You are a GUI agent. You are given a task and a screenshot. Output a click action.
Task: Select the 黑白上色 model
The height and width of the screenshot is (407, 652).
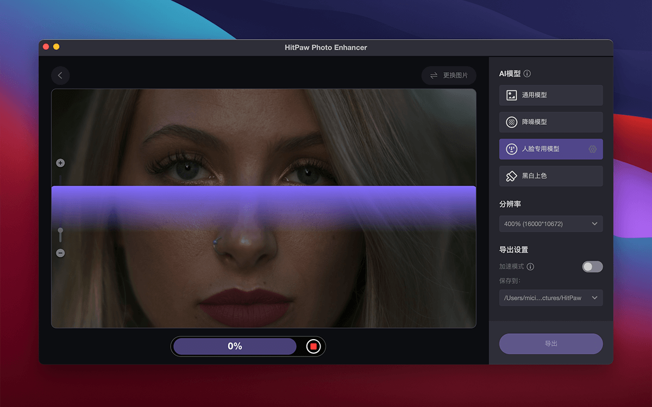click(x=551, y=176)
